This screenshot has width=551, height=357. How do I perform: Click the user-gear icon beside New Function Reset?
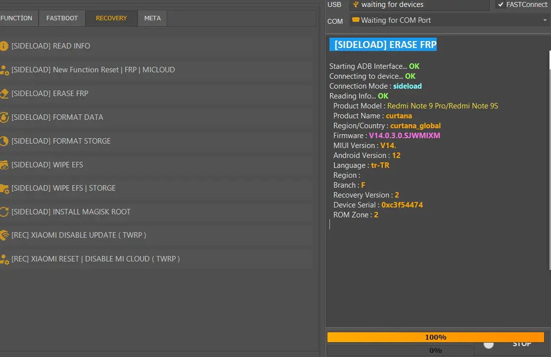click(4, 70)
